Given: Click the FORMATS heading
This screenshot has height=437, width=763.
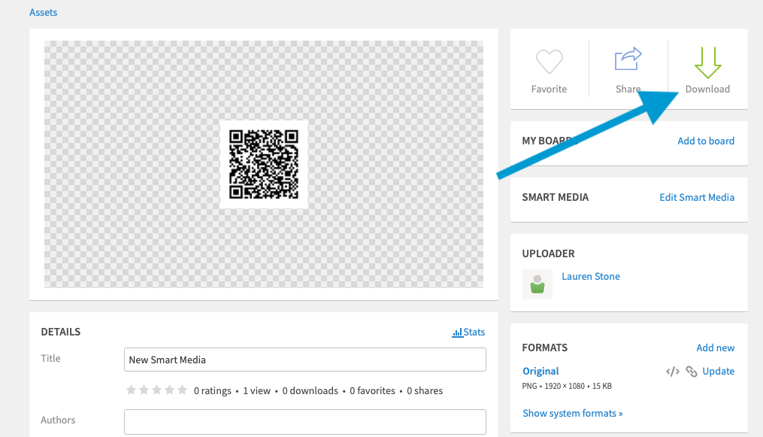Looking at the screenshot, I should [x=544, y=348].
